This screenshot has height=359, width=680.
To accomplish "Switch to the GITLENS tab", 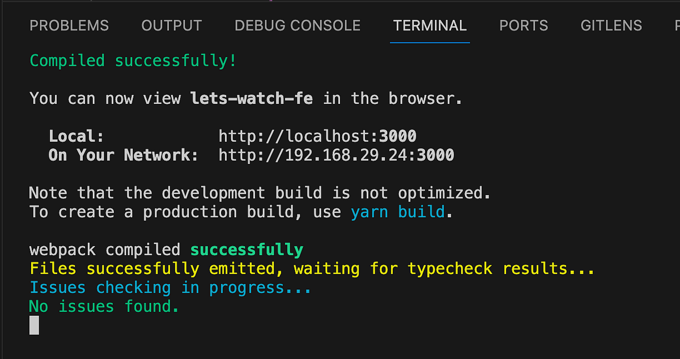I will (x=611, y=26).
